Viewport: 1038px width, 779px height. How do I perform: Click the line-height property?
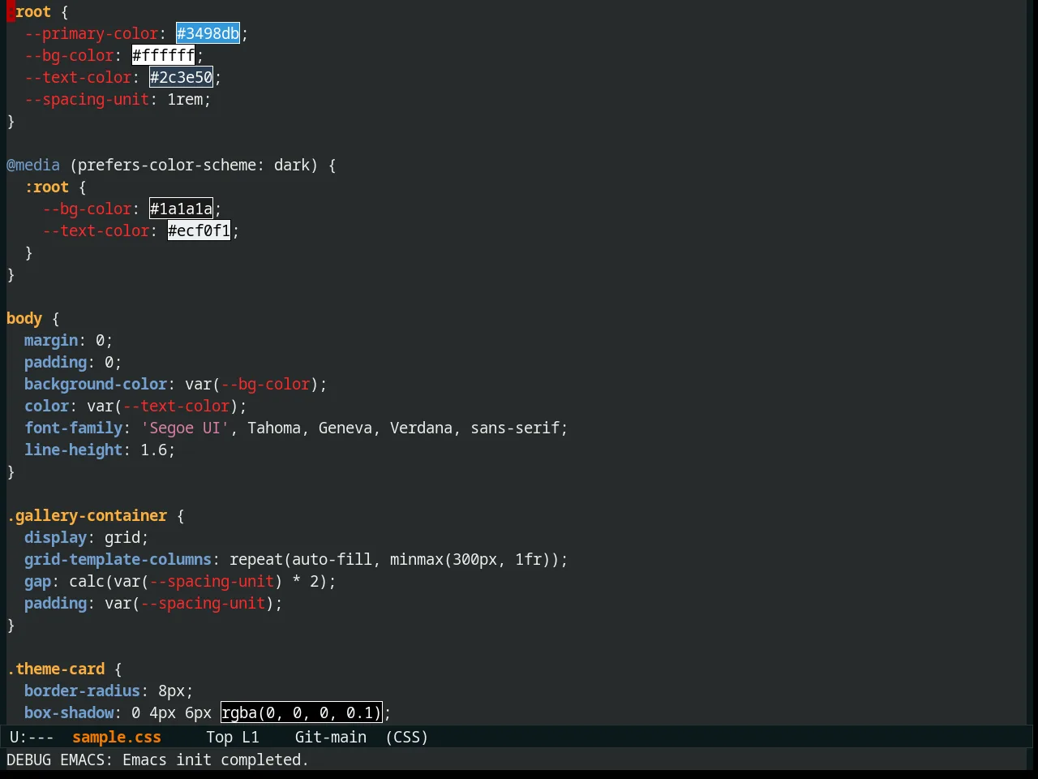pos(73,450)
